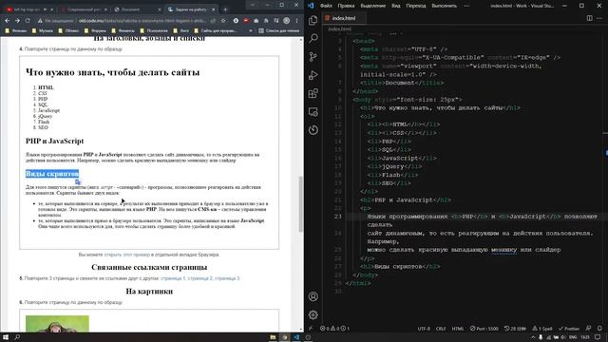Split the VS Code editor right
This screenshot has width=608, height=342.
click(x=589, y=18)
